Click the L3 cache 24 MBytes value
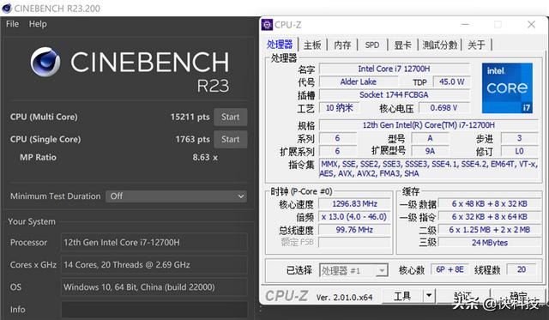This screenshot has height=320, width=549. 490,243
